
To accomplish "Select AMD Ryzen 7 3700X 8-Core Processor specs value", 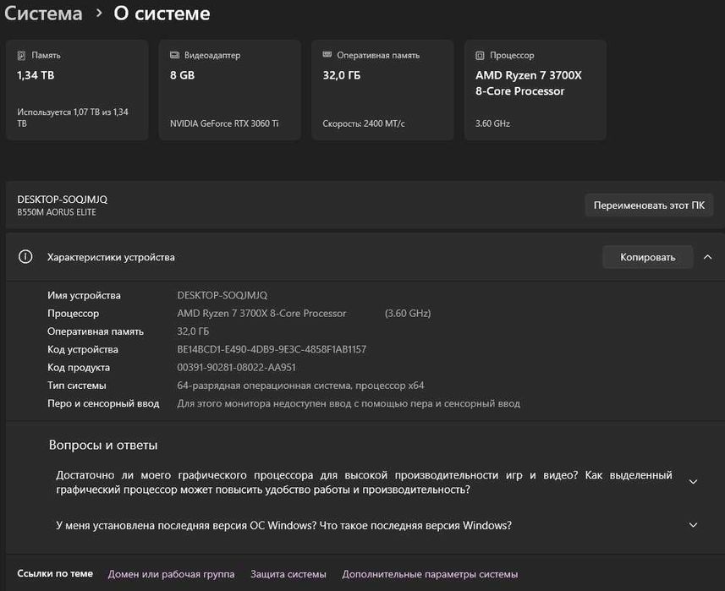I will pos(261,313).
